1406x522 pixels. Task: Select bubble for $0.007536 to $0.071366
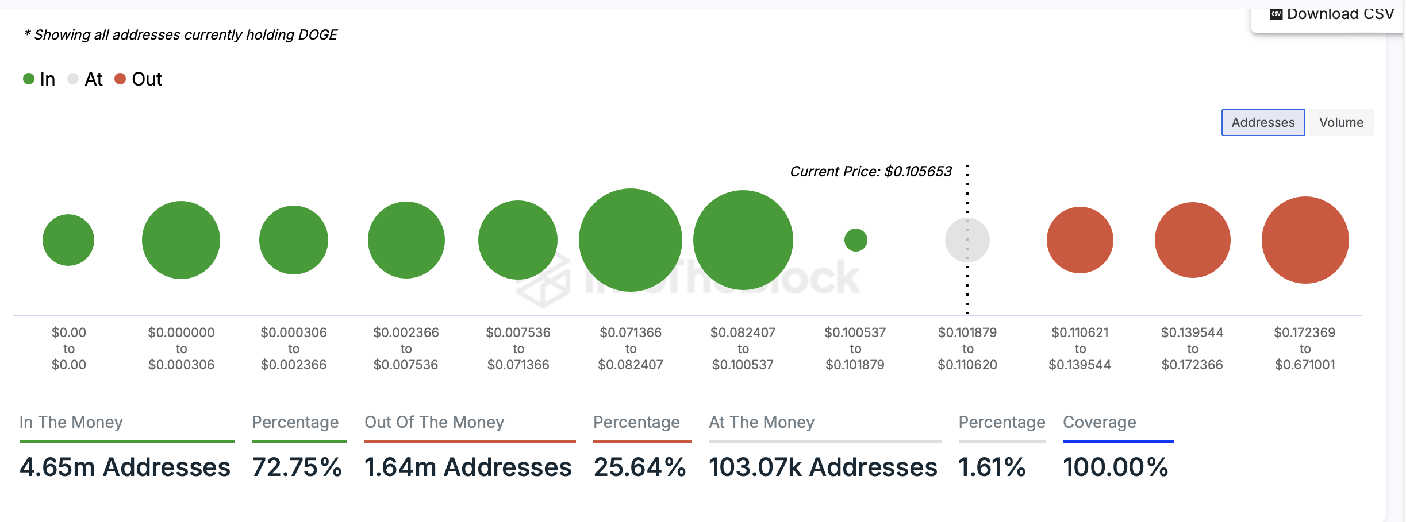[518, 240]
